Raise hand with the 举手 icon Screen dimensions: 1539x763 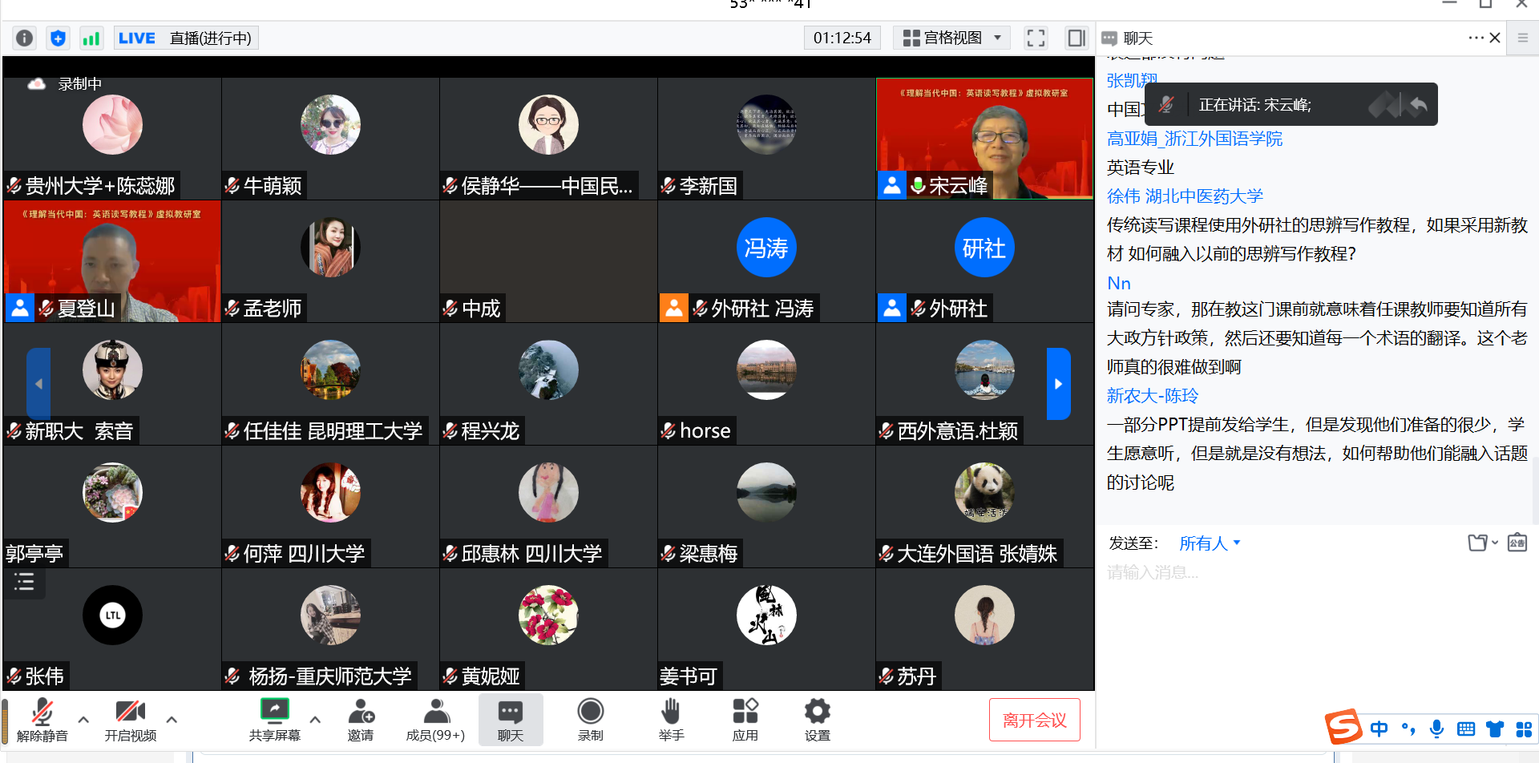coord(671,719)
